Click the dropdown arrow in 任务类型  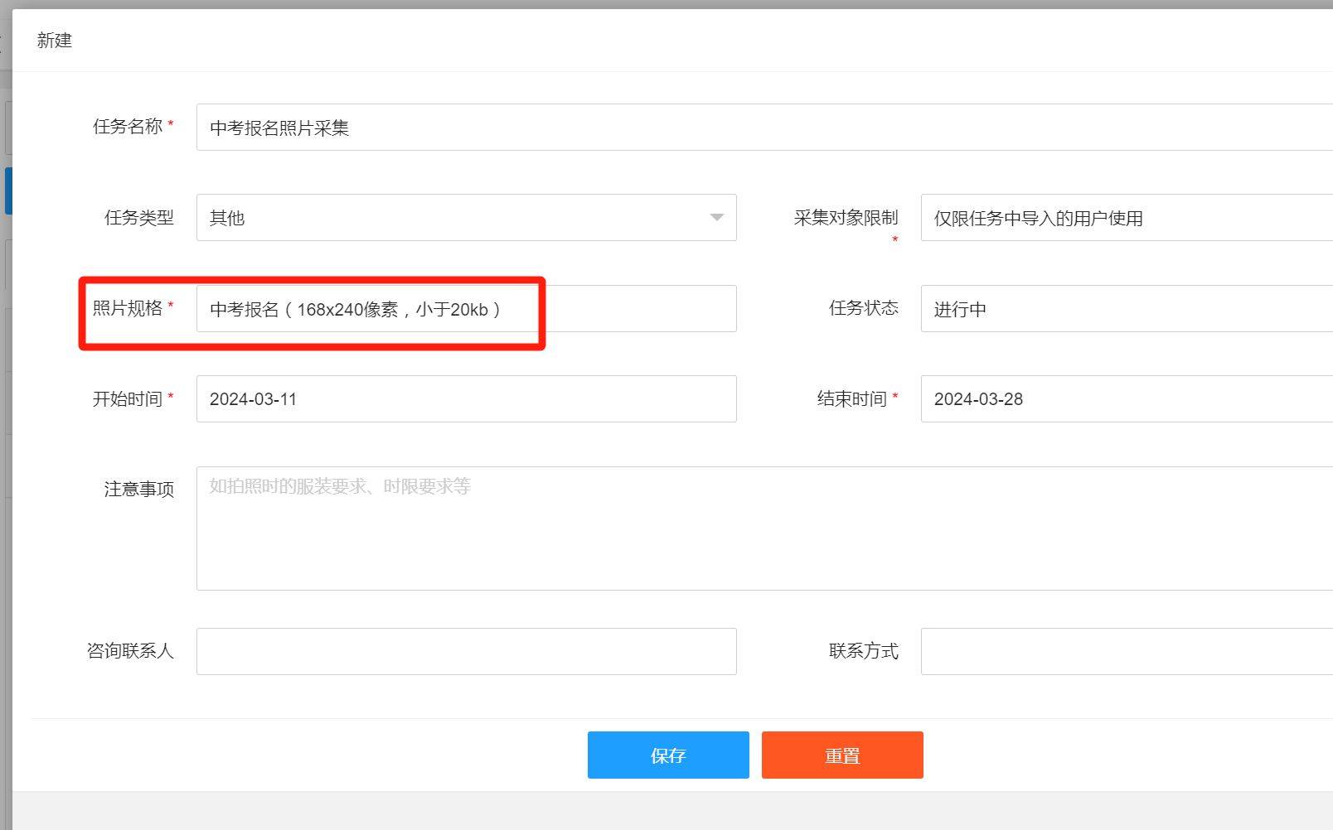click(x=716, y=218)
